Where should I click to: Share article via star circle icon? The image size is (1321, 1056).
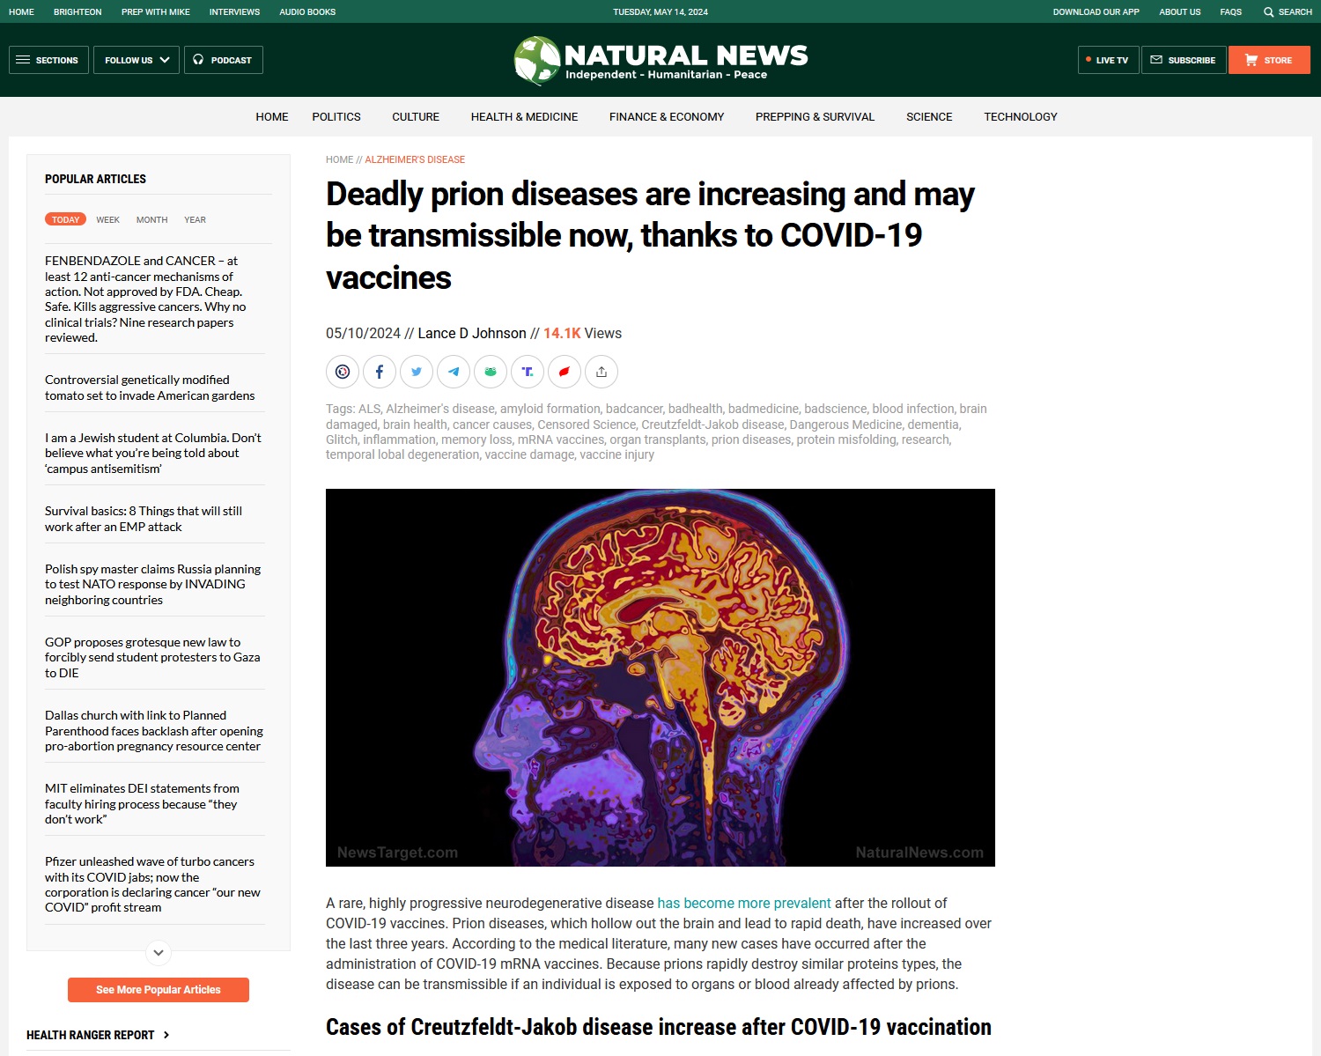pos(343,372)
